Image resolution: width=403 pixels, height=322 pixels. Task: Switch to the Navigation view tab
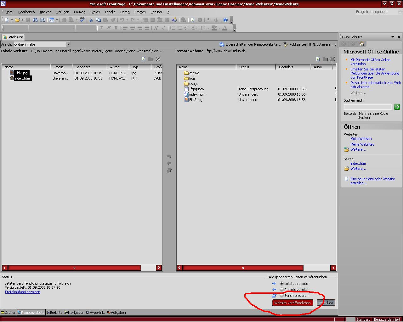coord(74,313)
